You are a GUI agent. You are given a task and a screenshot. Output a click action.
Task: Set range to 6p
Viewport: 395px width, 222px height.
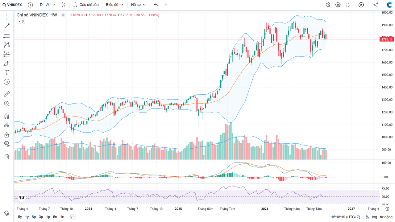pyautogui.click(x=34, y=217)
